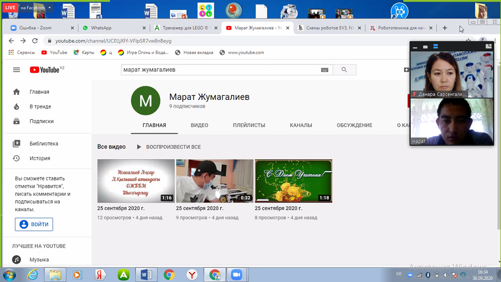Image resolution: width=501 pixels, height=282 pixels.
Task: Click the video title with 9 просмотров
Action: (200, 208)
